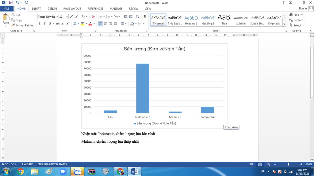
Task: Toggle strikethrough formatting
Action: tap(58, 24)
